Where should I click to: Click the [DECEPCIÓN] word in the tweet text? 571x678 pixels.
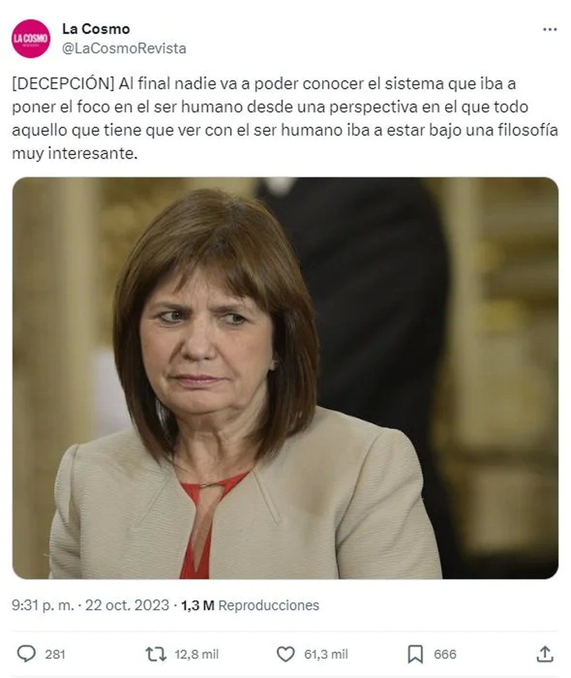pyautogui.click(x=63, y=84)
